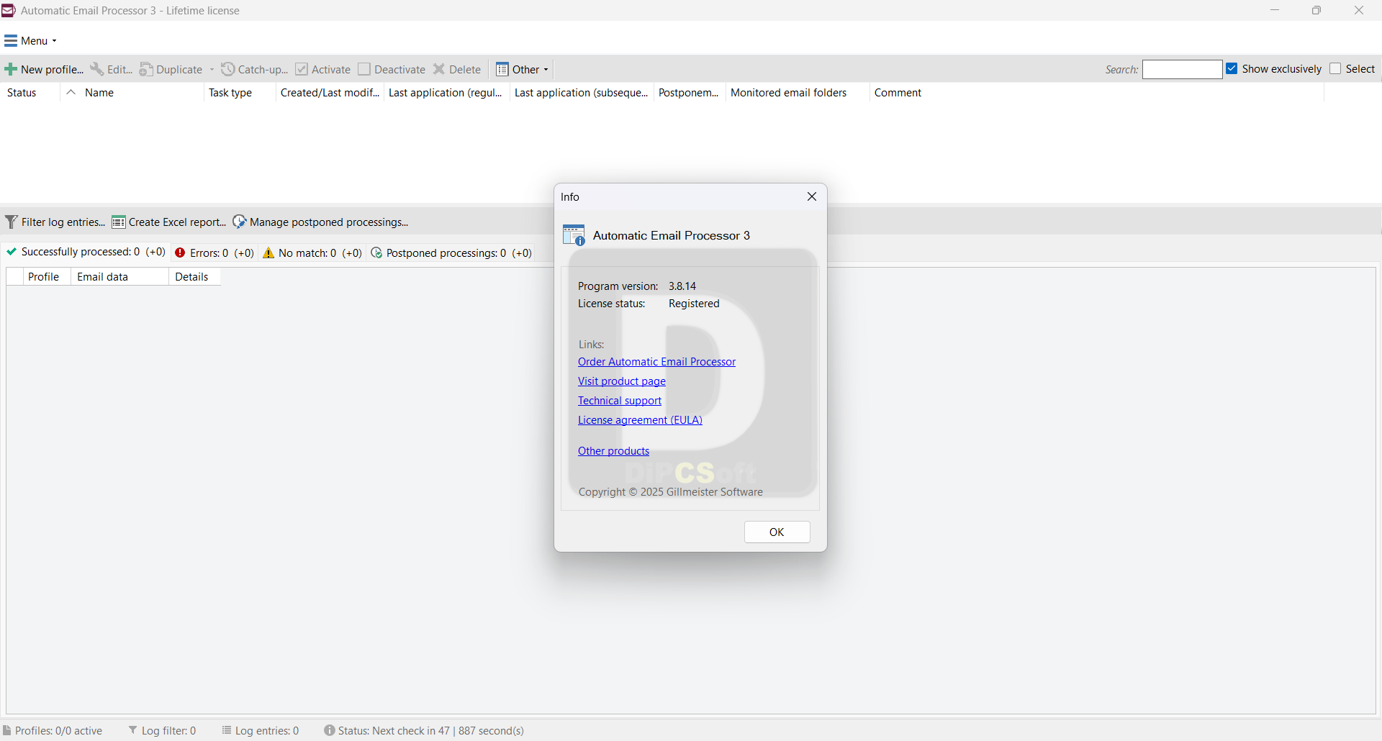Click the Postponed processings clock icon
The height and width of the screenshot is (741, 1382).
tap(376, 253)
